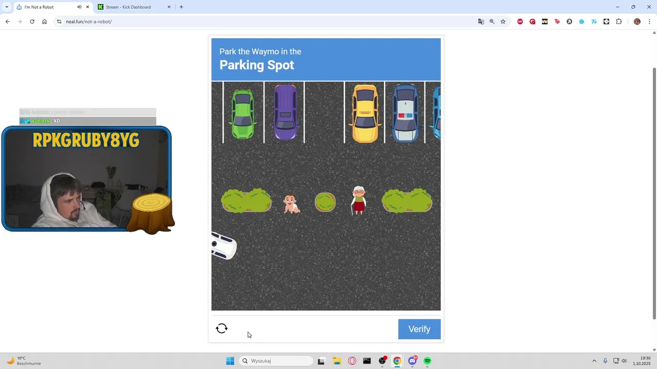Open the Tp extension icon
657x369 pixels.
point(557,22)
